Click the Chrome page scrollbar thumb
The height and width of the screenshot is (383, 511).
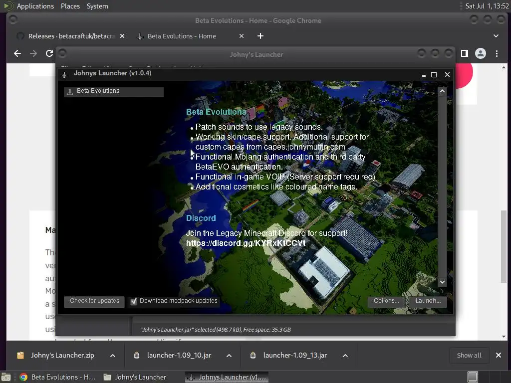(x=504, y=246)
